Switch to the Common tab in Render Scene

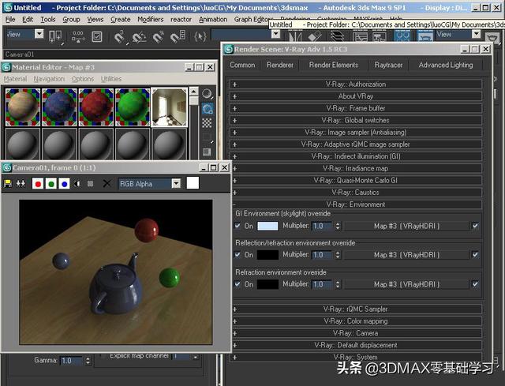(242, 65)
